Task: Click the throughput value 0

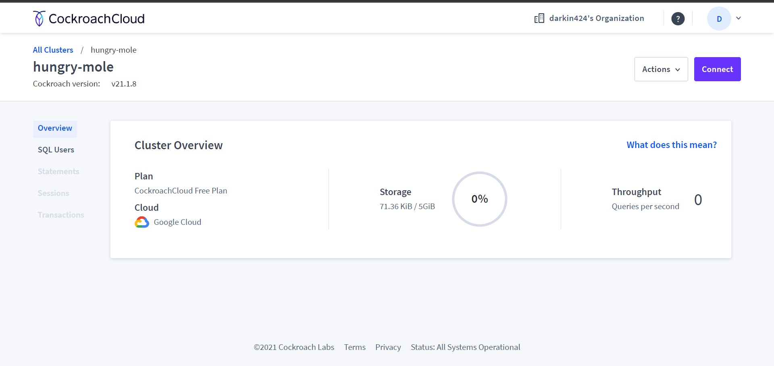Action: point(698,200)
